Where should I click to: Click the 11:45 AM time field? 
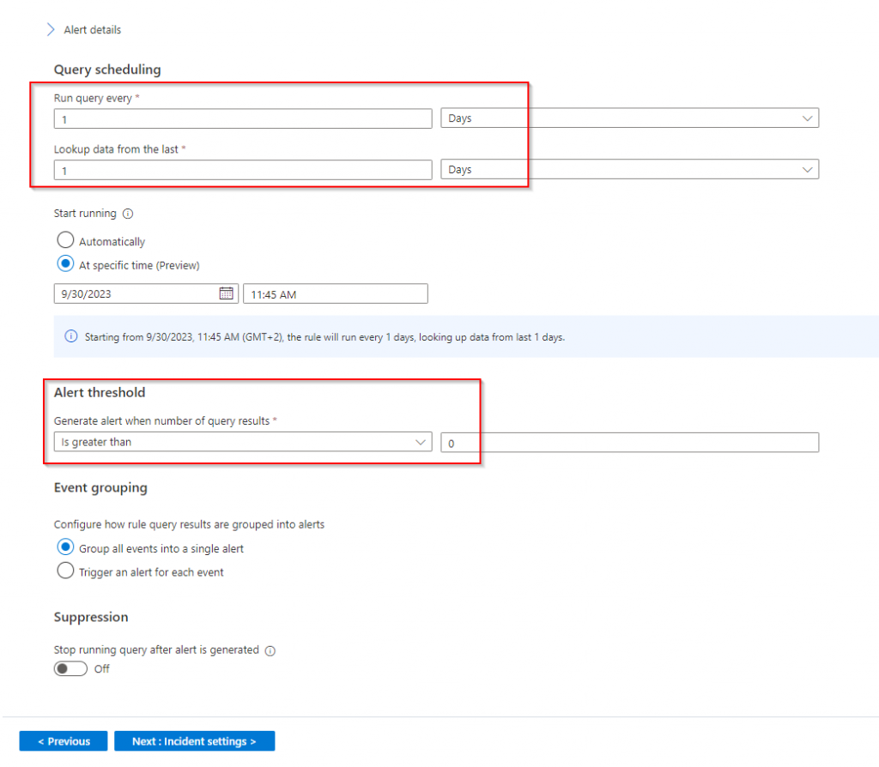[x=335, y=293]
